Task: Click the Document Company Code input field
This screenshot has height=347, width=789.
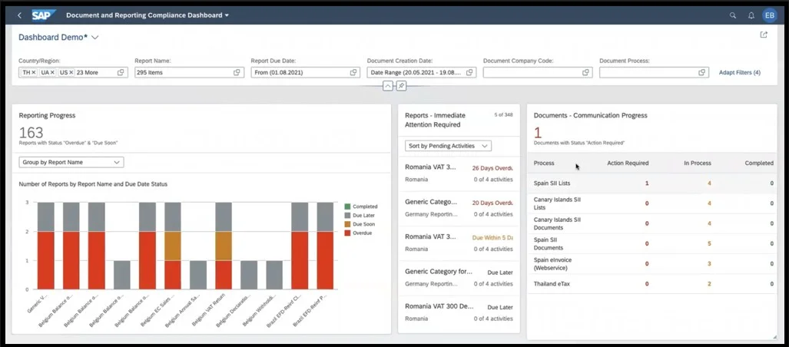Action: 530,72
